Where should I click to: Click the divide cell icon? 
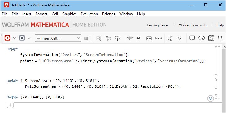[x=98, y=38]
